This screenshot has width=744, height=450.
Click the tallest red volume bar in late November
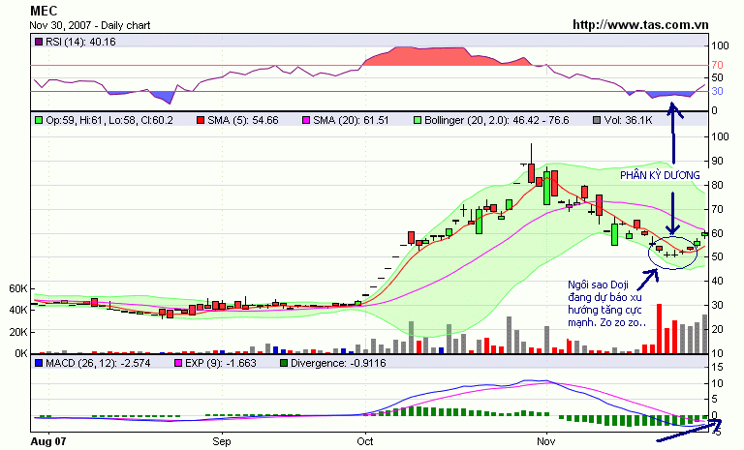coord(659,329)
